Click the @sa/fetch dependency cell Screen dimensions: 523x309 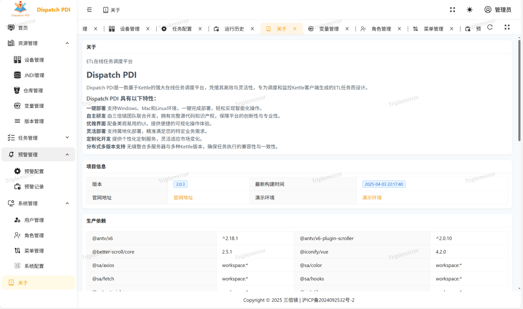[x=151, y=279]
